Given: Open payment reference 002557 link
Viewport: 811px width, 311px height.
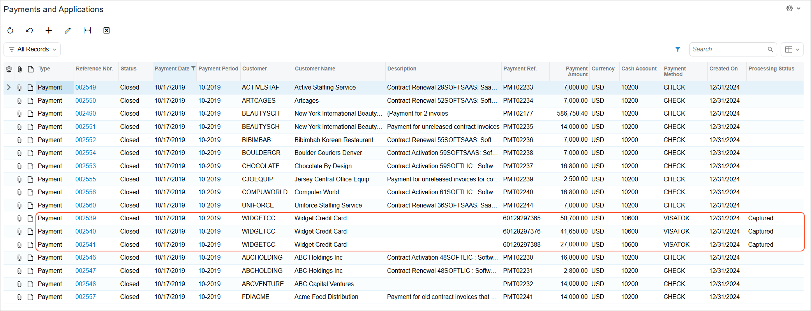Looking at the screenshot, I should [x=86, y=297].
